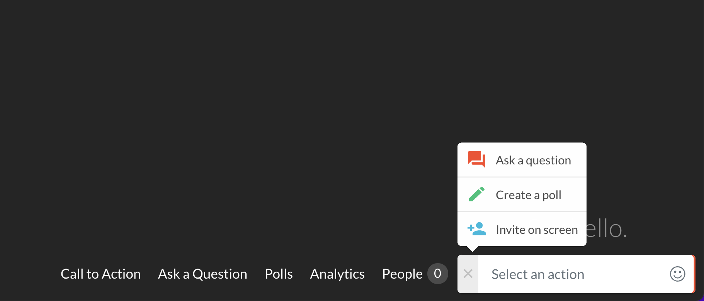
Task: Click the red chat bubbles icon
Action: tap(476, 159)
